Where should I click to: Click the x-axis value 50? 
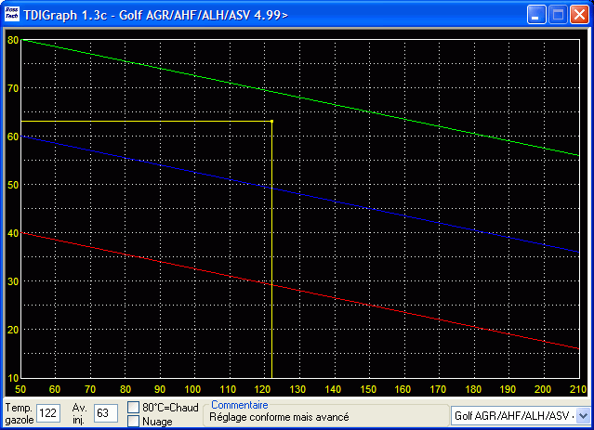click(20, 389)
